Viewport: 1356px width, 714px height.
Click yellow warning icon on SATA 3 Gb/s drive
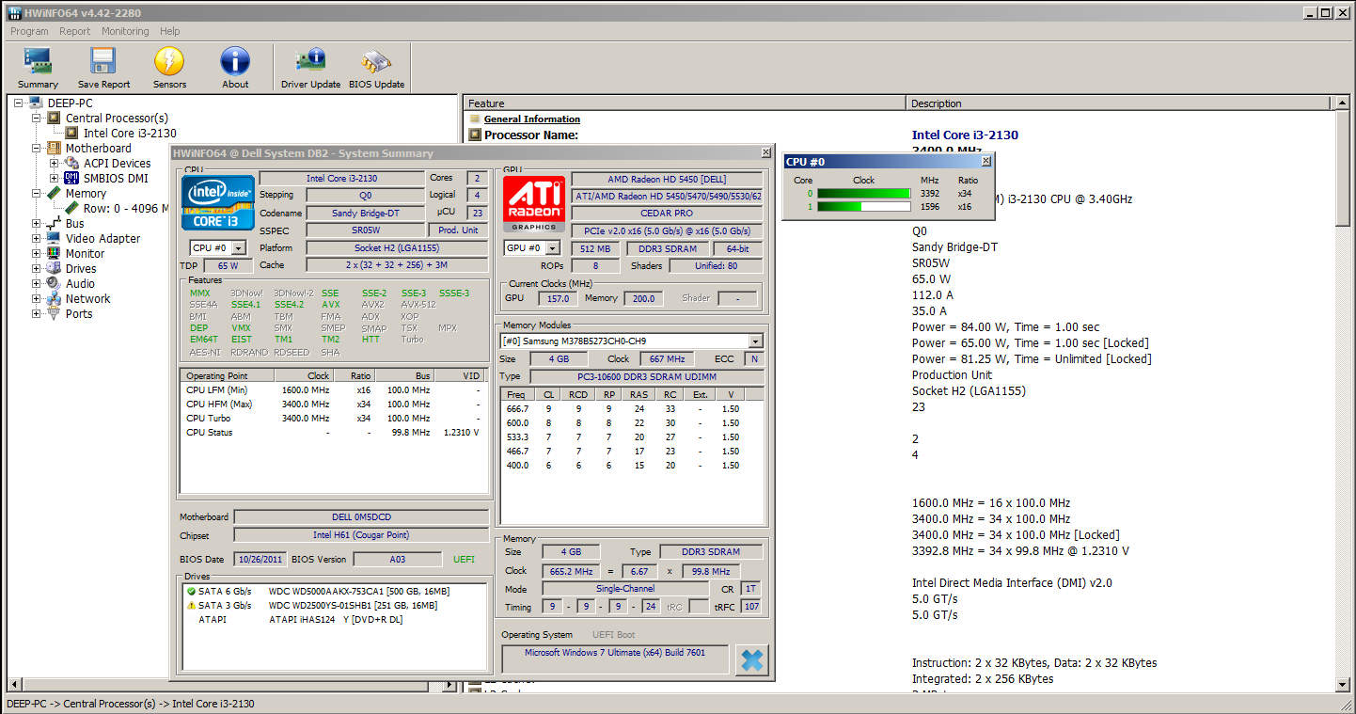tap(191, 606)
